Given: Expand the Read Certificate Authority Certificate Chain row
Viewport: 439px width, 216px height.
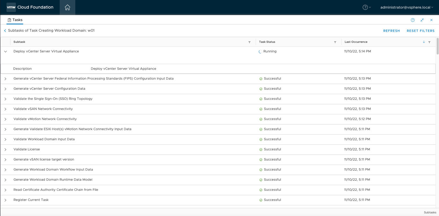Looking at the screenshot, I should point(5,190).
